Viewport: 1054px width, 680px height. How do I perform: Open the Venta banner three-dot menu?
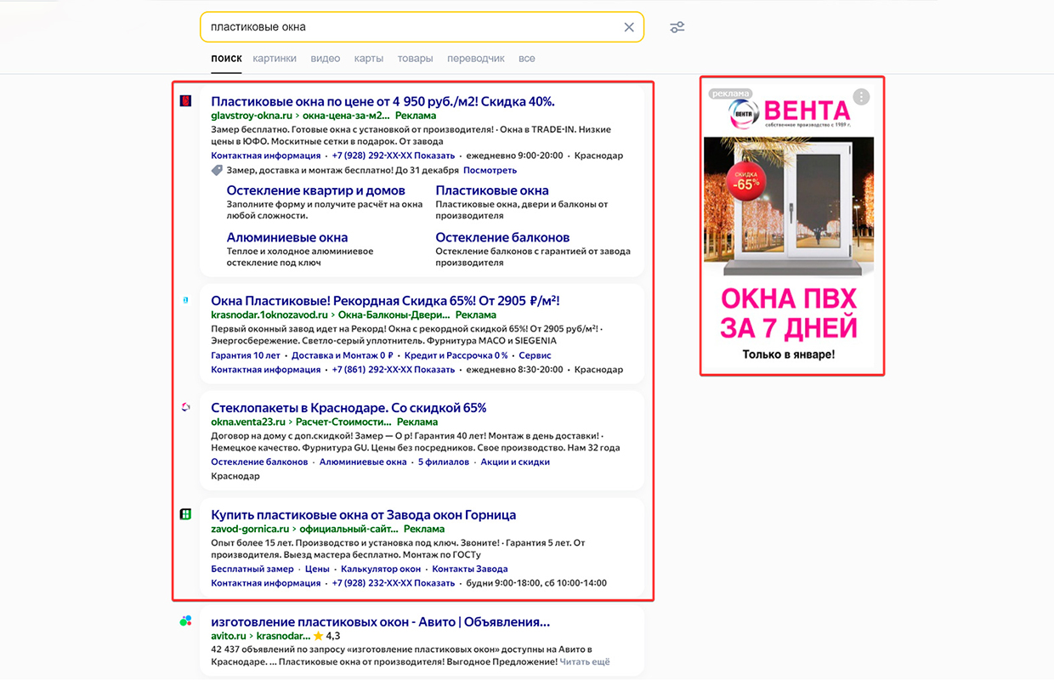pyautogui.click(x=862, y=97)
